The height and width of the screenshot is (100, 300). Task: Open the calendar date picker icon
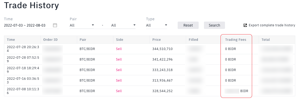[55, 25]
